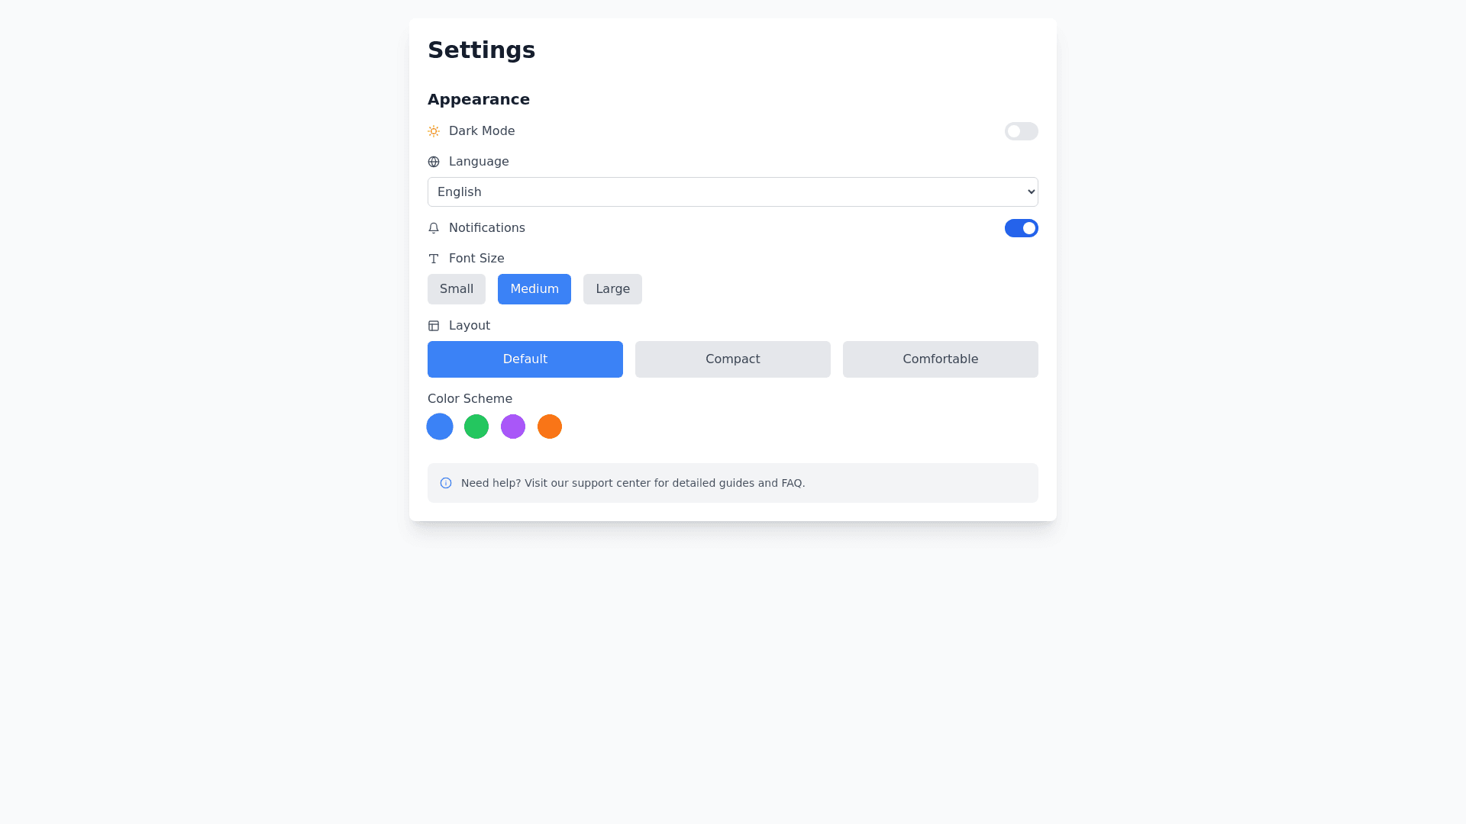Pick the green color scheme swatch
Screen dimensions: 1466x824
click(476, 426)
